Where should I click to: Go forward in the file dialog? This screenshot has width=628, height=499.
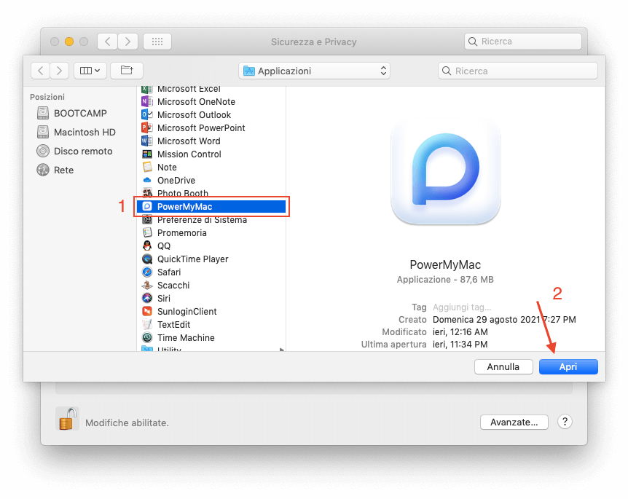click(59, 71)
